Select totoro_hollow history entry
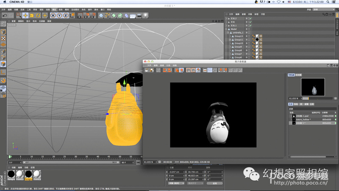The width and height of the screenshot is (339, 191). [x=313, y=120]
